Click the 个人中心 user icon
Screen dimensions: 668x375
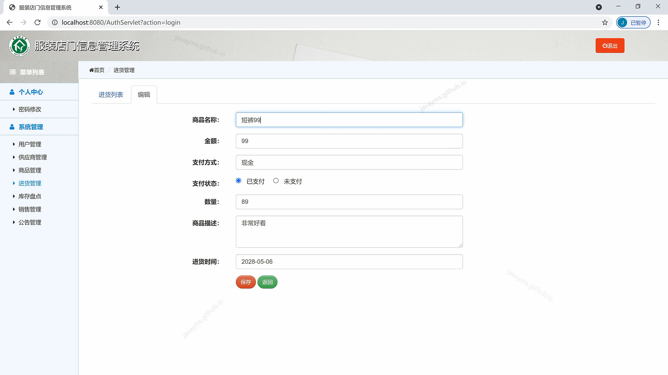[x=12, y=92]
